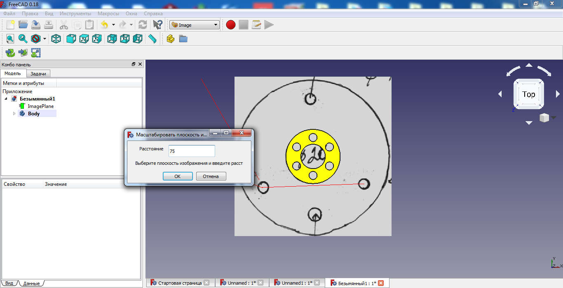Activate the What's This help cursor
The image size is (563, 288).
157,25
